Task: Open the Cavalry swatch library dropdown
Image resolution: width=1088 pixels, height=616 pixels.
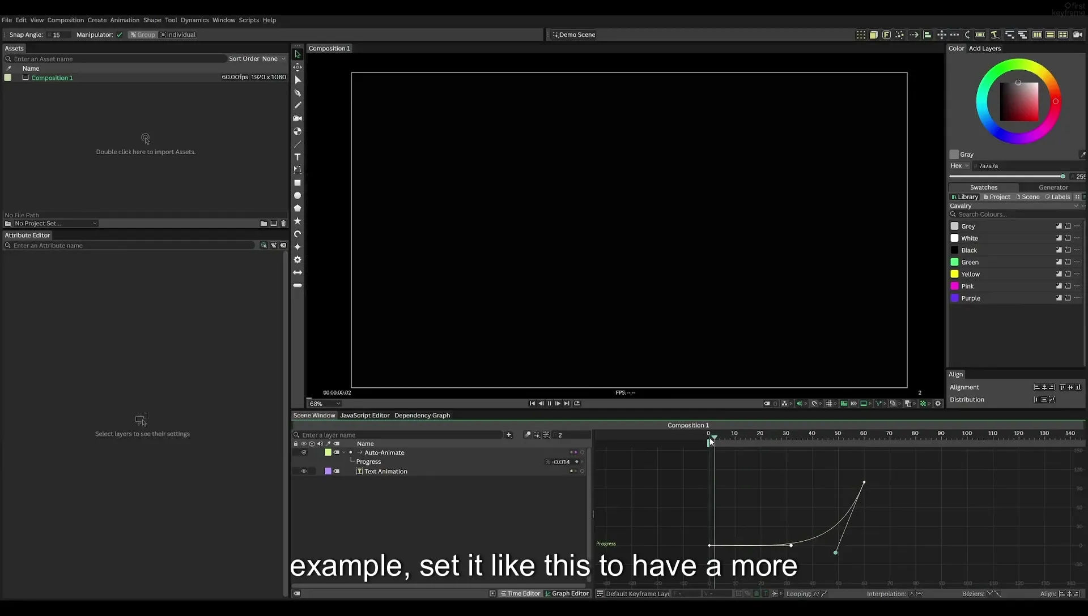Action: point(1014,206)
